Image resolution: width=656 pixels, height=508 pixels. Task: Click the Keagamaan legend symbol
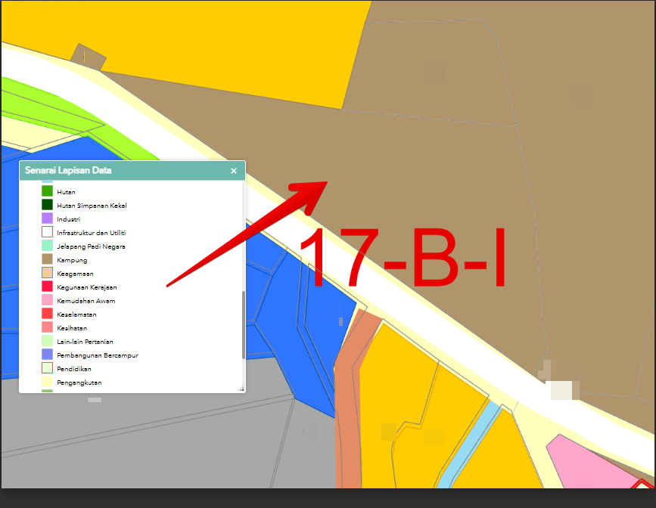pos(47,273)
